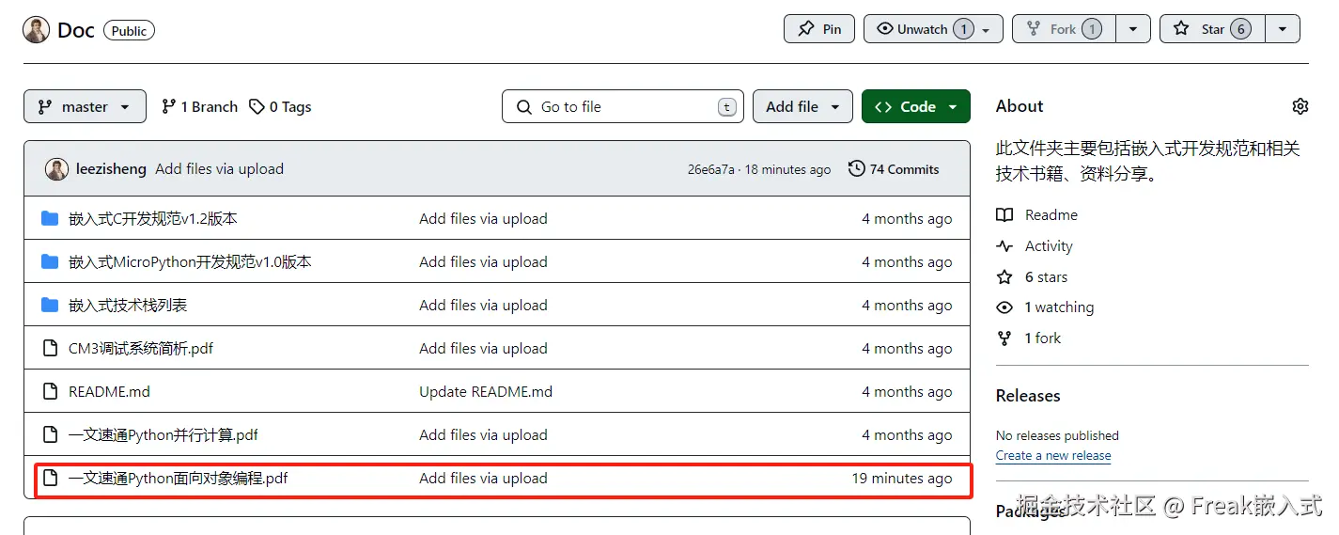Expand the Add file dropdown
This screenshot has height=535, width=1339.
click(x=802, y=106)
